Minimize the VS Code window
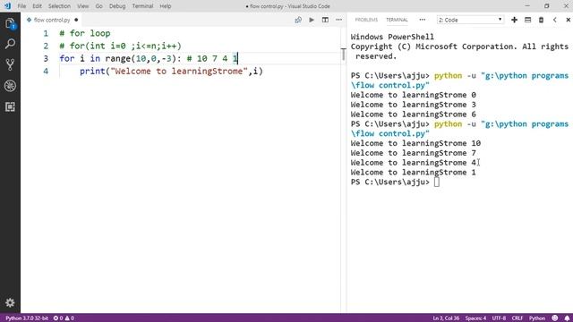Image resolution: width=573 pixels, height=322 pixels. (x=527, y=6)
